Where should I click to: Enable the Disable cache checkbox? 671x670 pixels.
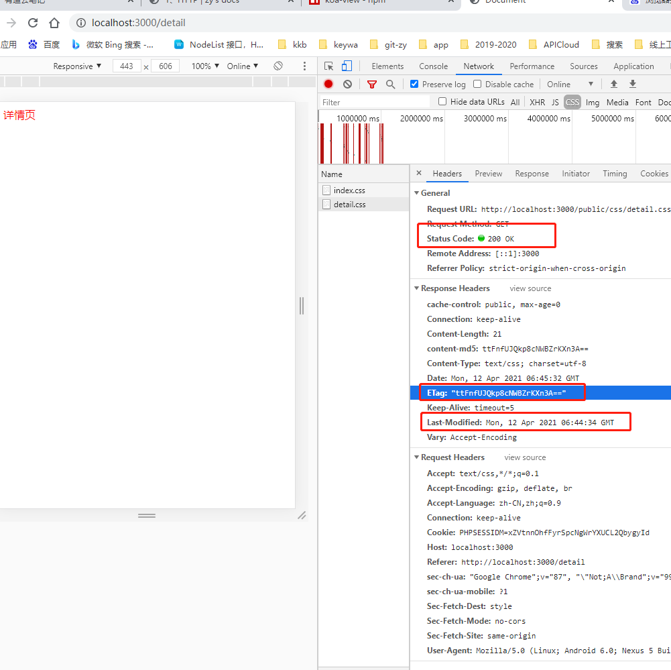[477, 84]
